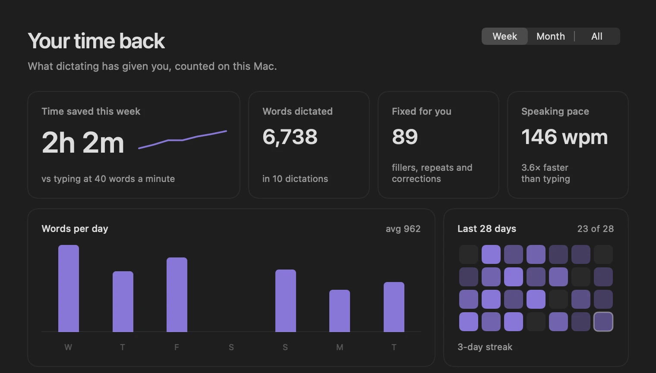The width and height of the screenshot is (656, 373).
Task: Click the 'Time saved this week' label
Action: [91, 111]
